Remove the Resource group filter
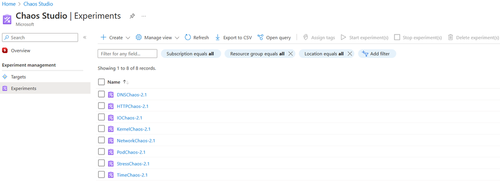Screen dimensions: 500x182 tap(290, 53)
